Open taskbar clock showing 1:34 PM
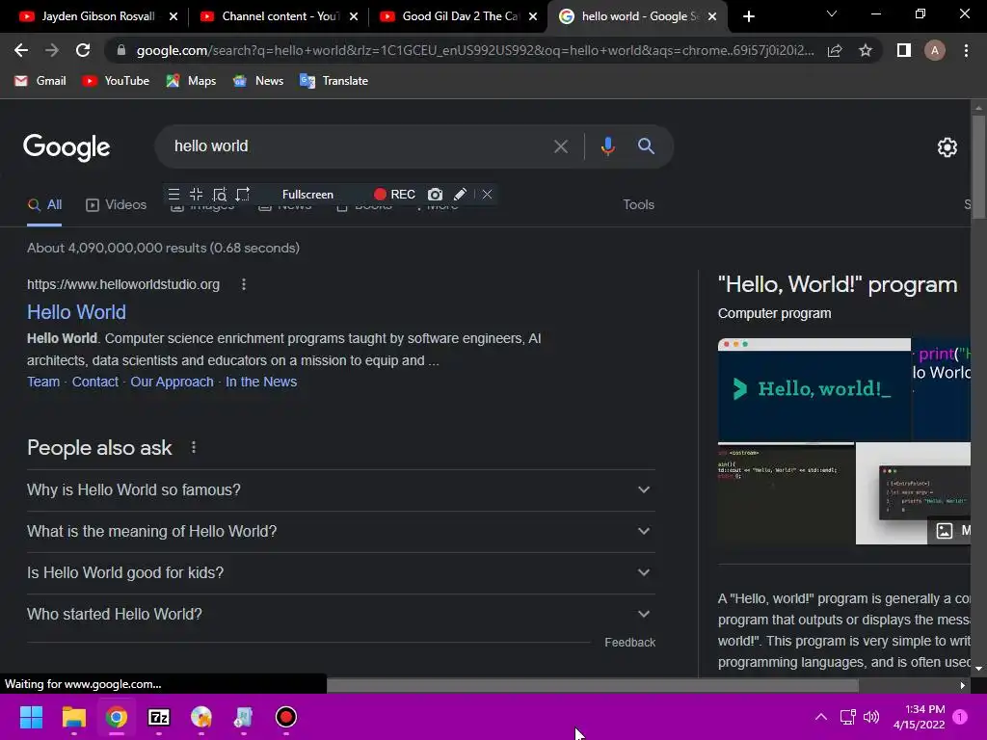This screenshot has width=987, height=740. pos(919,717)
